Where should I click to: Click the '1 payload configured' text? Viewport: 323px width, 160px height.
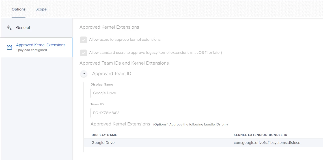coord(31,50)
